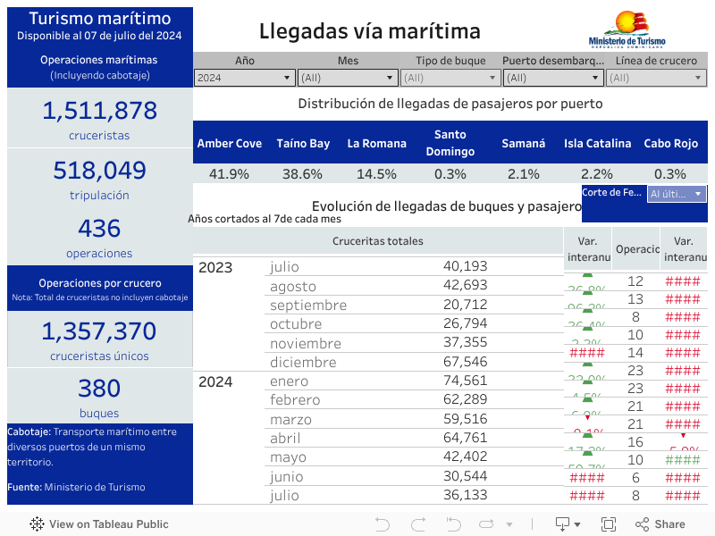Open the Corte de Fecha selector
This screenshot has width=715, height=536.
675,194
